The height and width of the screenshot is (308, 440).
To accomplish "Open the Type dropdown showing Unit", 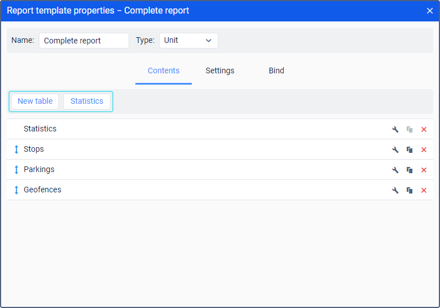I will [188, 41].
